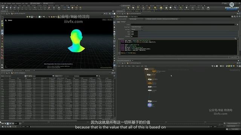Switch to Code tab of wrangle
Screen dimensions: 241x135
119,22
